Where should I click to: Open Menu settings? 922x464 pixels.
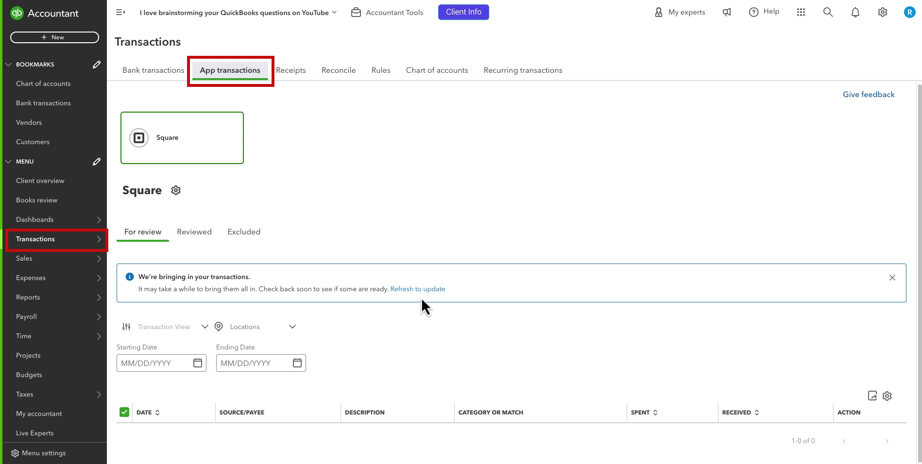tap(38, 453)
